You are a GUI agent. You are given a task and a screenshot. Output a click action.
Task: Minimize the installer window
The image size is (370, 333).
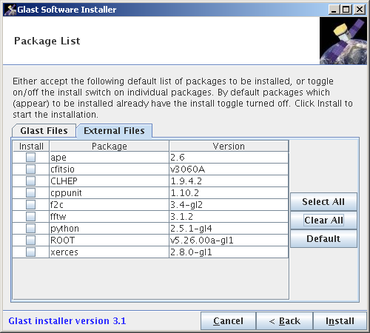point(334,10)
